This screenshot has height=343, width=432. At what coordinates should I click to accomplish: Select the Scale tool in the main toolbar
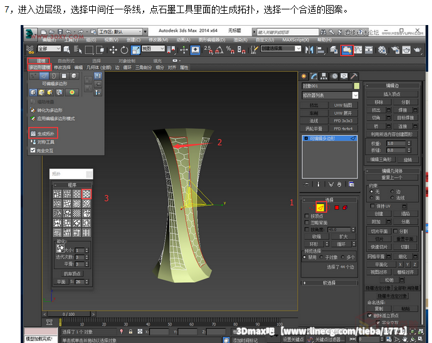pyautogui.click(x=135, y=50)
